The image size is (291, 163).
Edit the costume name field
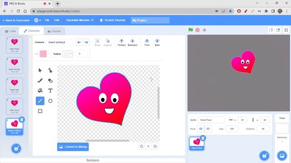60,42
